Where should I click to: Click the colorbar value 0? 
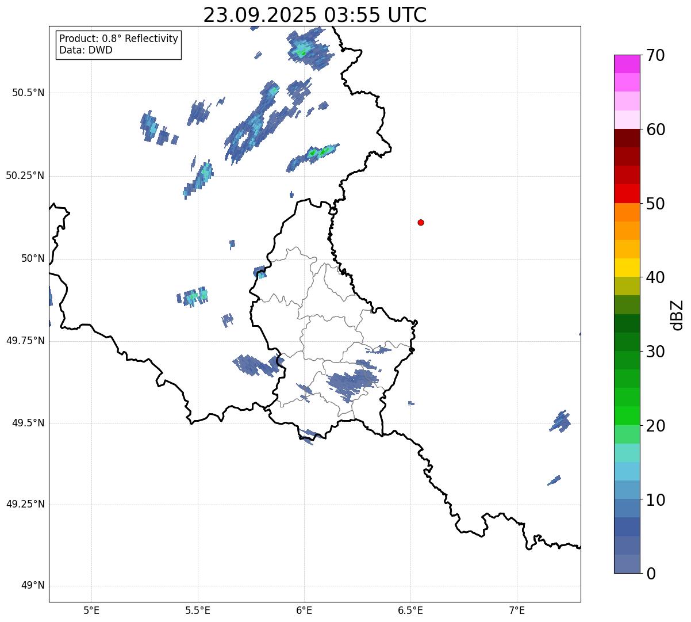(651, 574)
